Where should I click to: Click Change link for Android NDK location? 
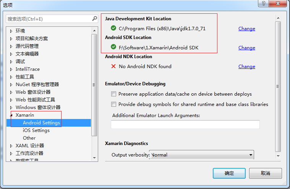[x=247, y=67]
